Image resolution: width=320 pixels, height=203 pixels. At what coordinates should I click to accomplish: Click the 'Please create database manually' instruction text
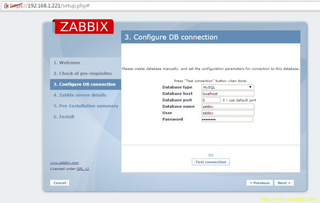211,69
